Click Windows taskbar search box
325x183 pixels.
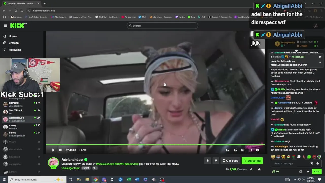(x=37, y=180)
